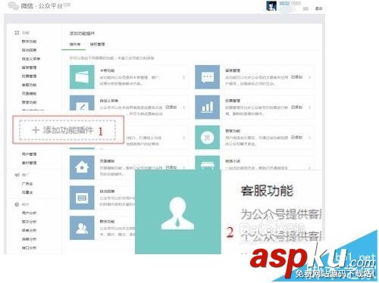Expand the 微信小店 card chevron

coord(309,167)
